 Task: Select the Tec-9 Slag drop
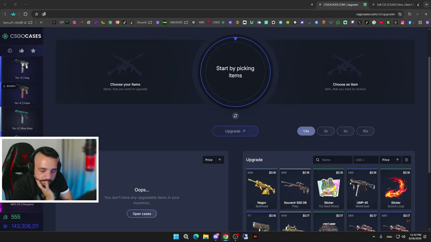pyautogui.click(x=22, y=69)
